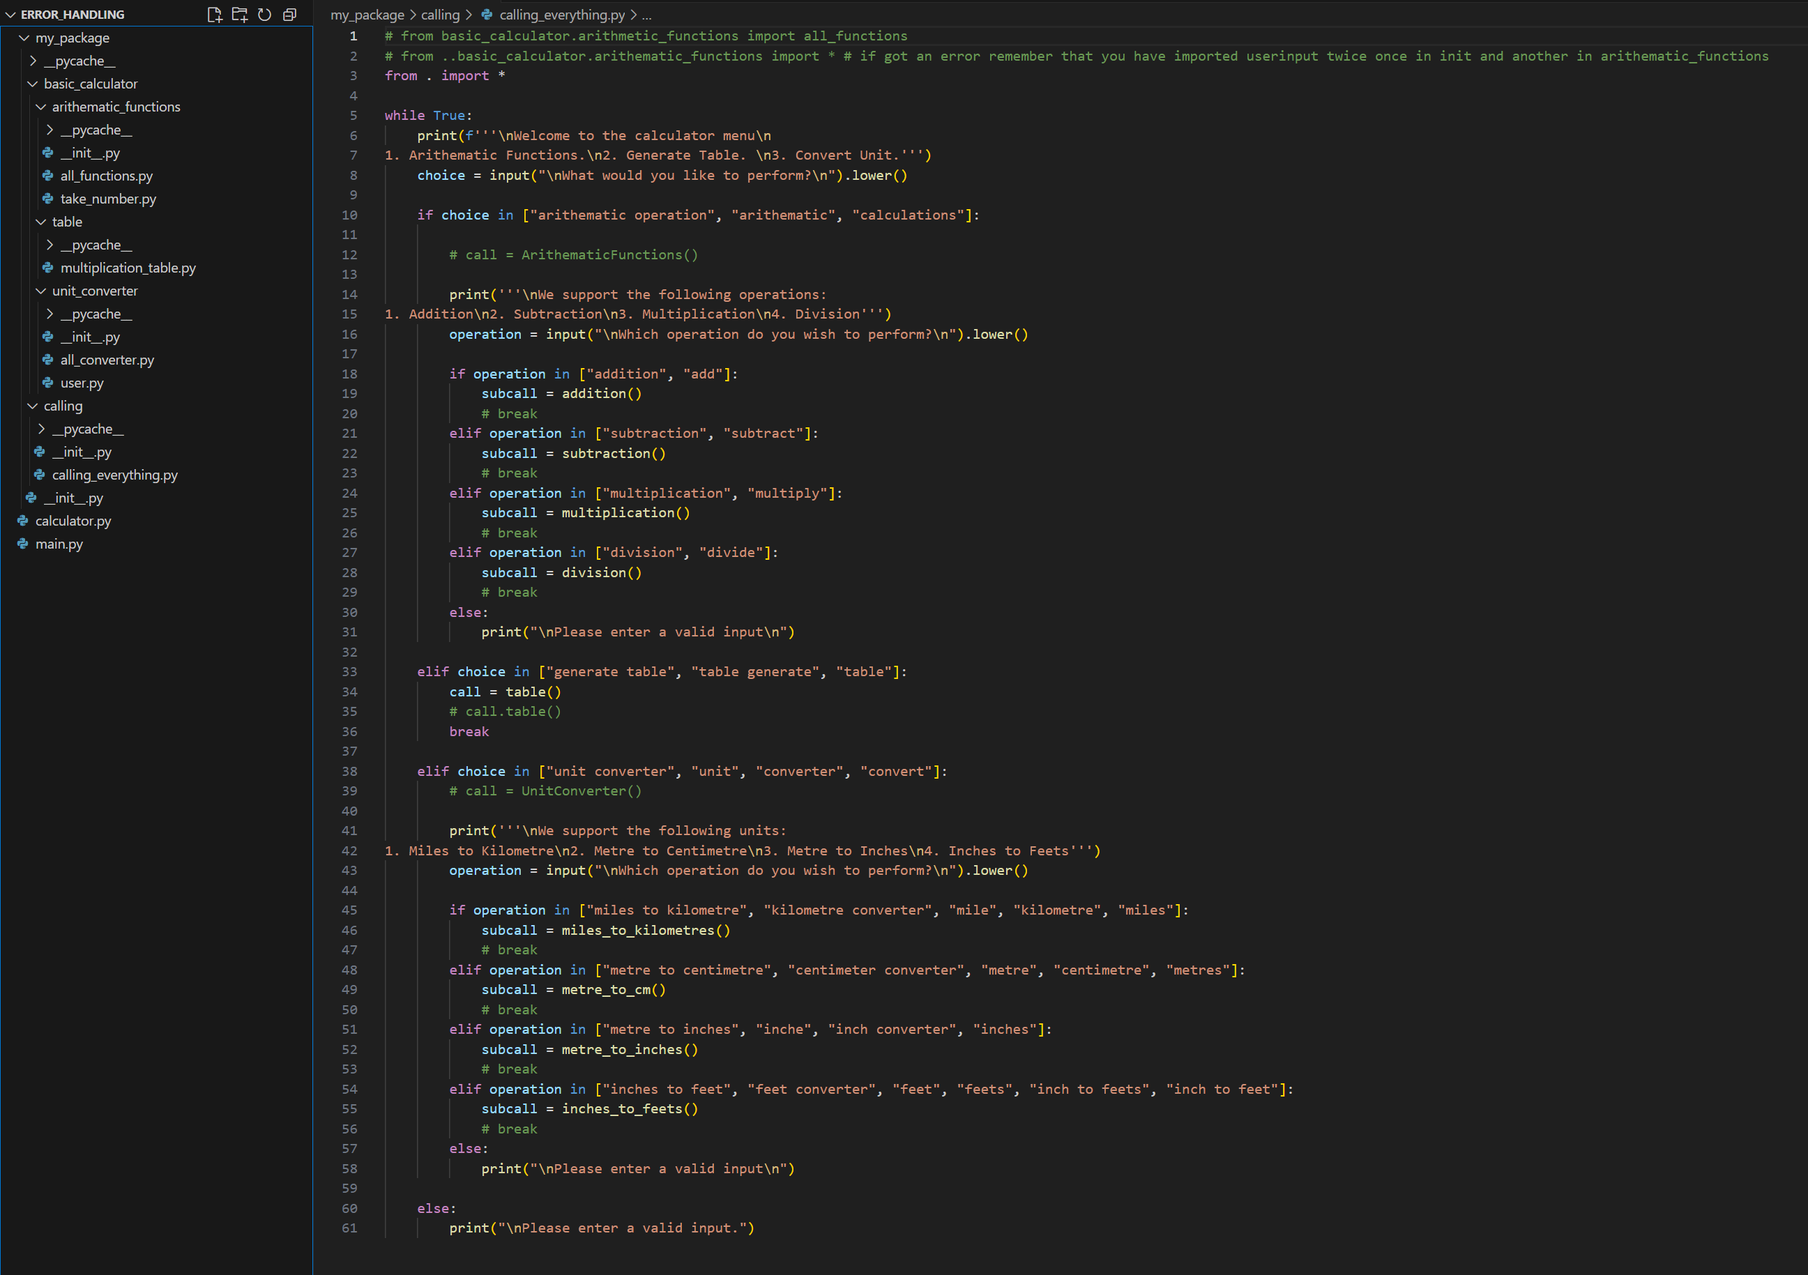The image size is (1808, 1275).
Task: Click my_package in the breadcrumb
Action: (x=367, y=14)
